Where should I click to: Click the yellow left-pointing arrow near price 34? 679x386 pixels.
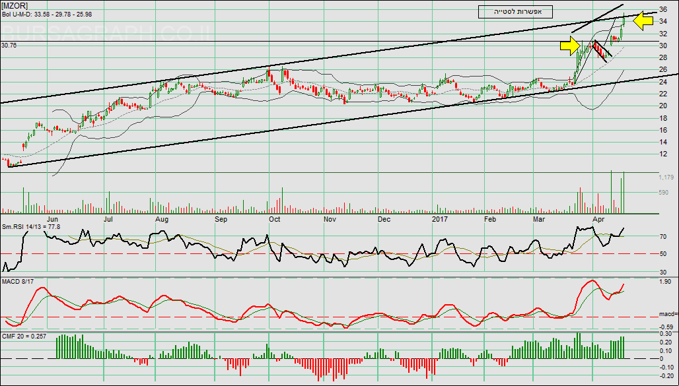643,21
